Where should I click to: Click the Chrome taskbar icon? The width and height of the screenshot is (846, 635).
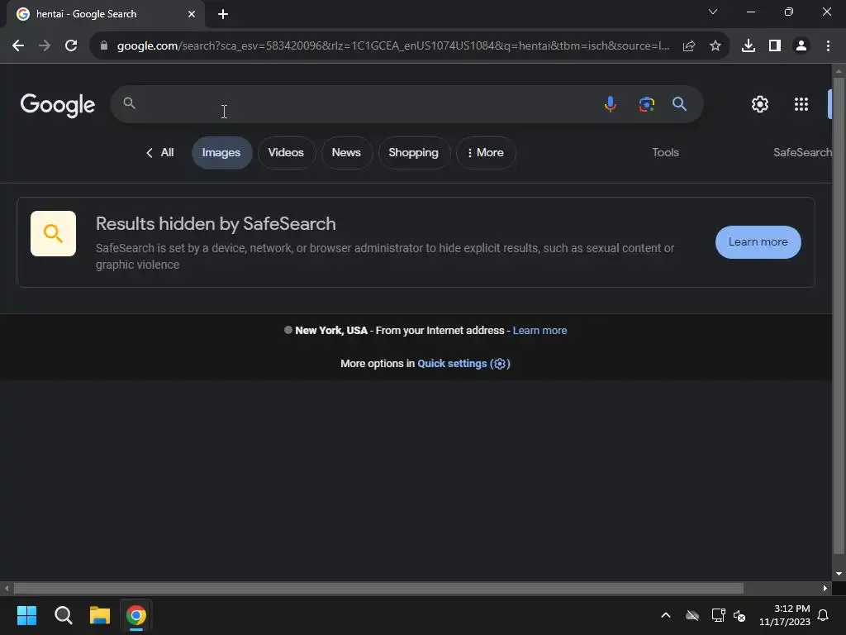click(136, 615)
